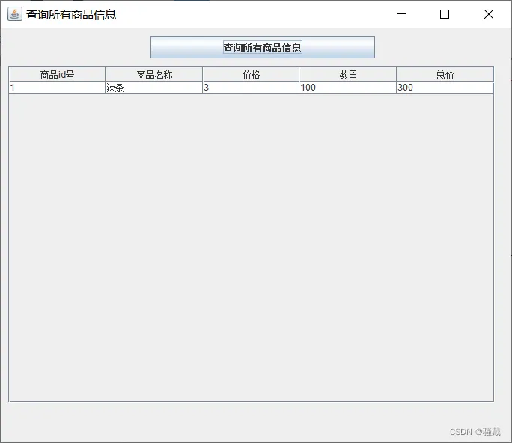This screenshot has width=512, height=443.
Task: Click the 数量 column header
Action: (x=348, y=74)
